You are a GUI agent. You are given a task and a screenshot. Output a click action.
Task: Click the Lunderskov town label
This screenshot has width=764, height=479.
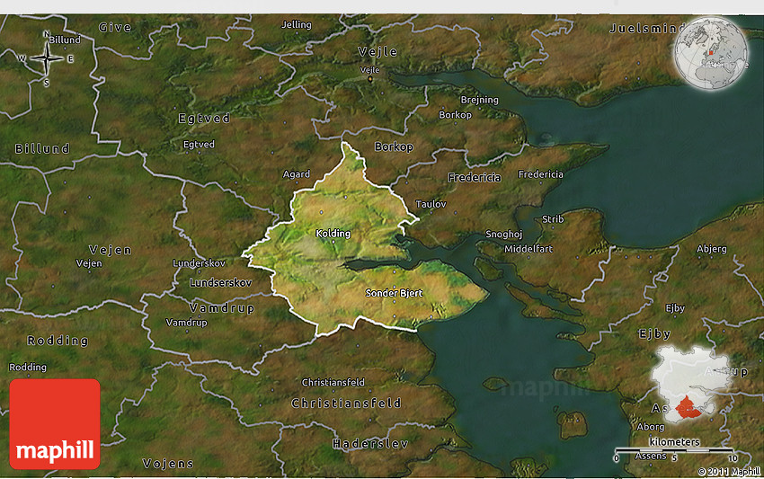click(196, 262)
